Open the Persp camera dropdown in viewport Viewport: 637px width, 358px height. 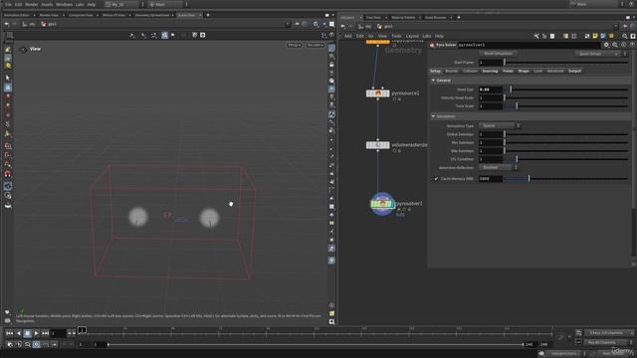[x=295, y=45]
